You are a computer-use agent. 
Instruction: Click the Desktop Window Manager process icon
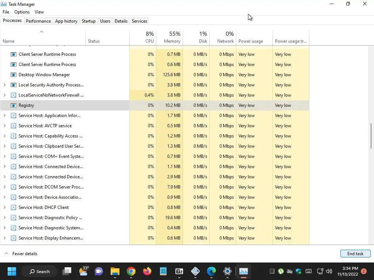pos(14,75)
